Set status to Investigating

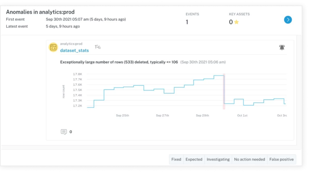click(218, 159)
